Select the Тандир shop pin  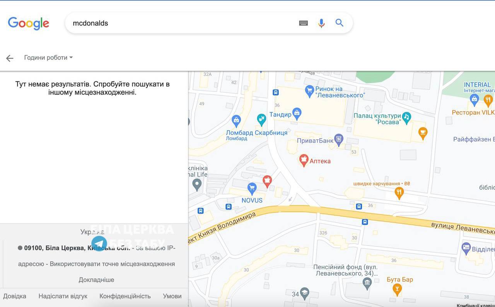[297, 114]
